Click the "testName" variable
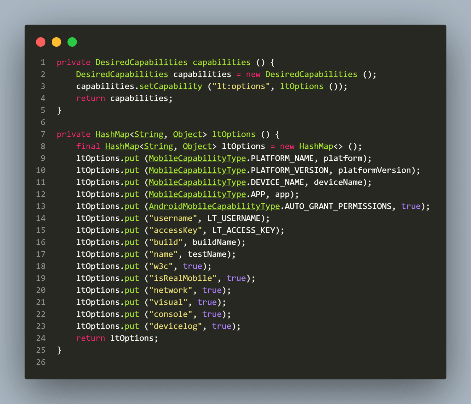 click(x=207, y=254)
